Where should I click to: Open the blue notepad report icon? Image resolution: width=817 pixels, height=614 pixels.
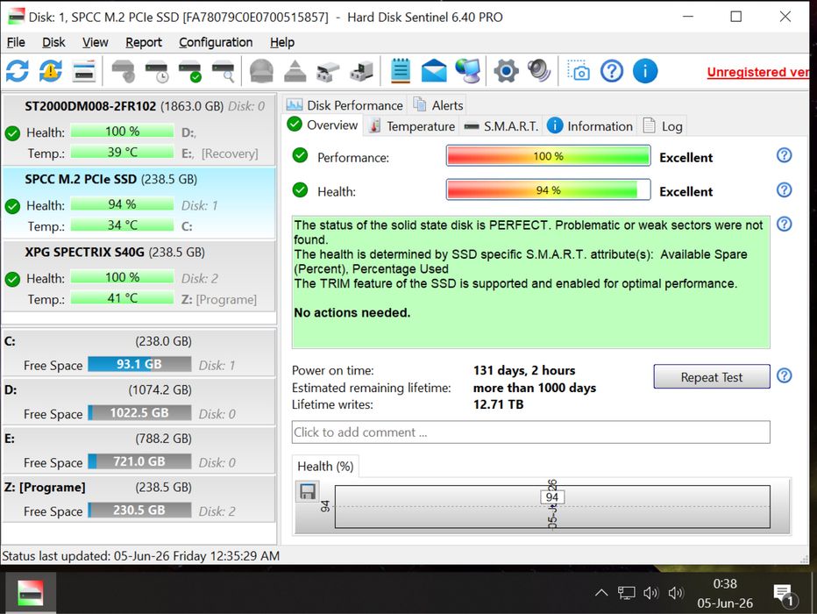pos(400,71)
